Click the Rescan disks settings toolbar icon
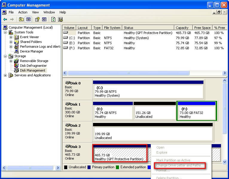The height and width of the screenshot is (179, 229). [x=60, y=19]
